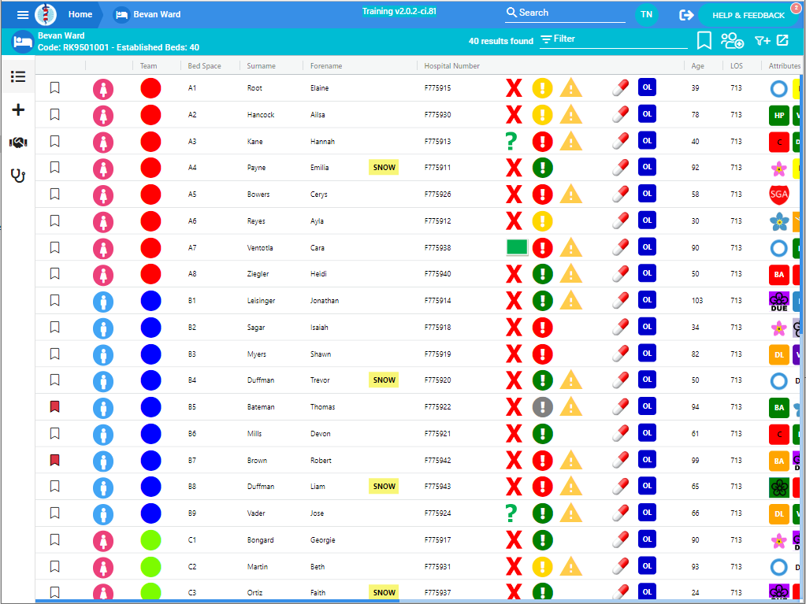The height and width of the screenshot is (604, 806).
Task: Open the stethoscope sidebar icon
Action: pyautogui.click(x=18, y=176)
